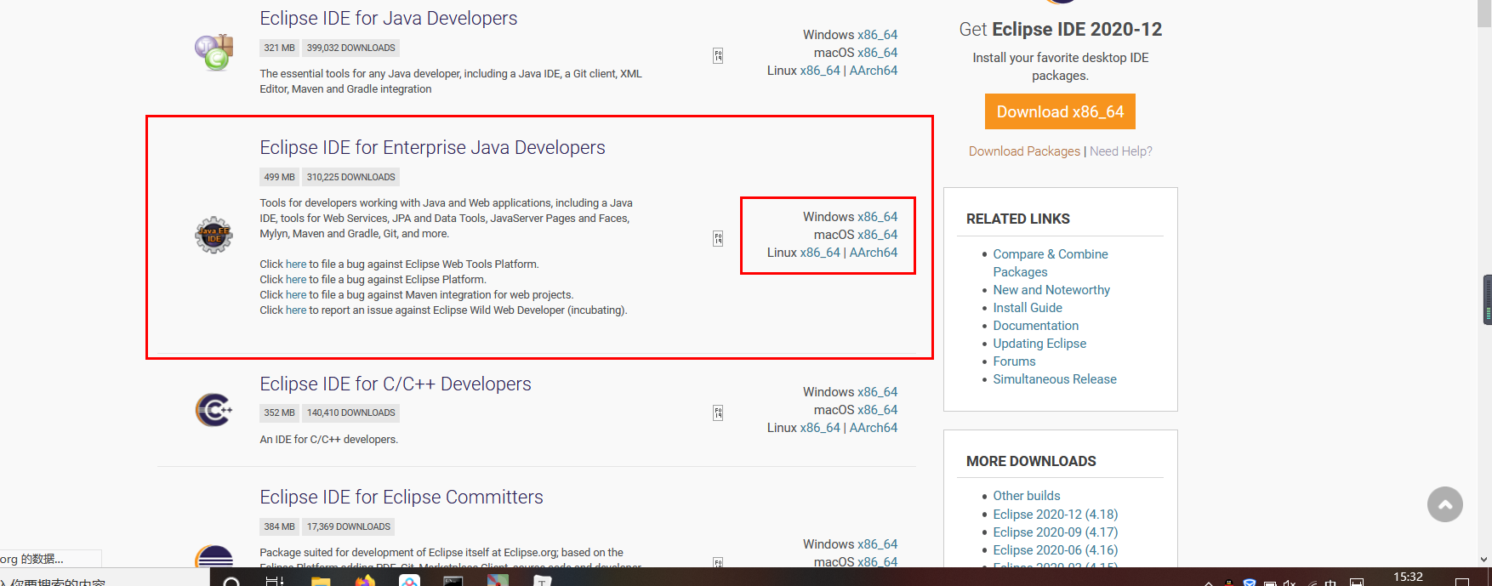Download Java Developers macOS x86_64
The width and height of the screenshot is (1492, 586).
click(x=878, y=53)
